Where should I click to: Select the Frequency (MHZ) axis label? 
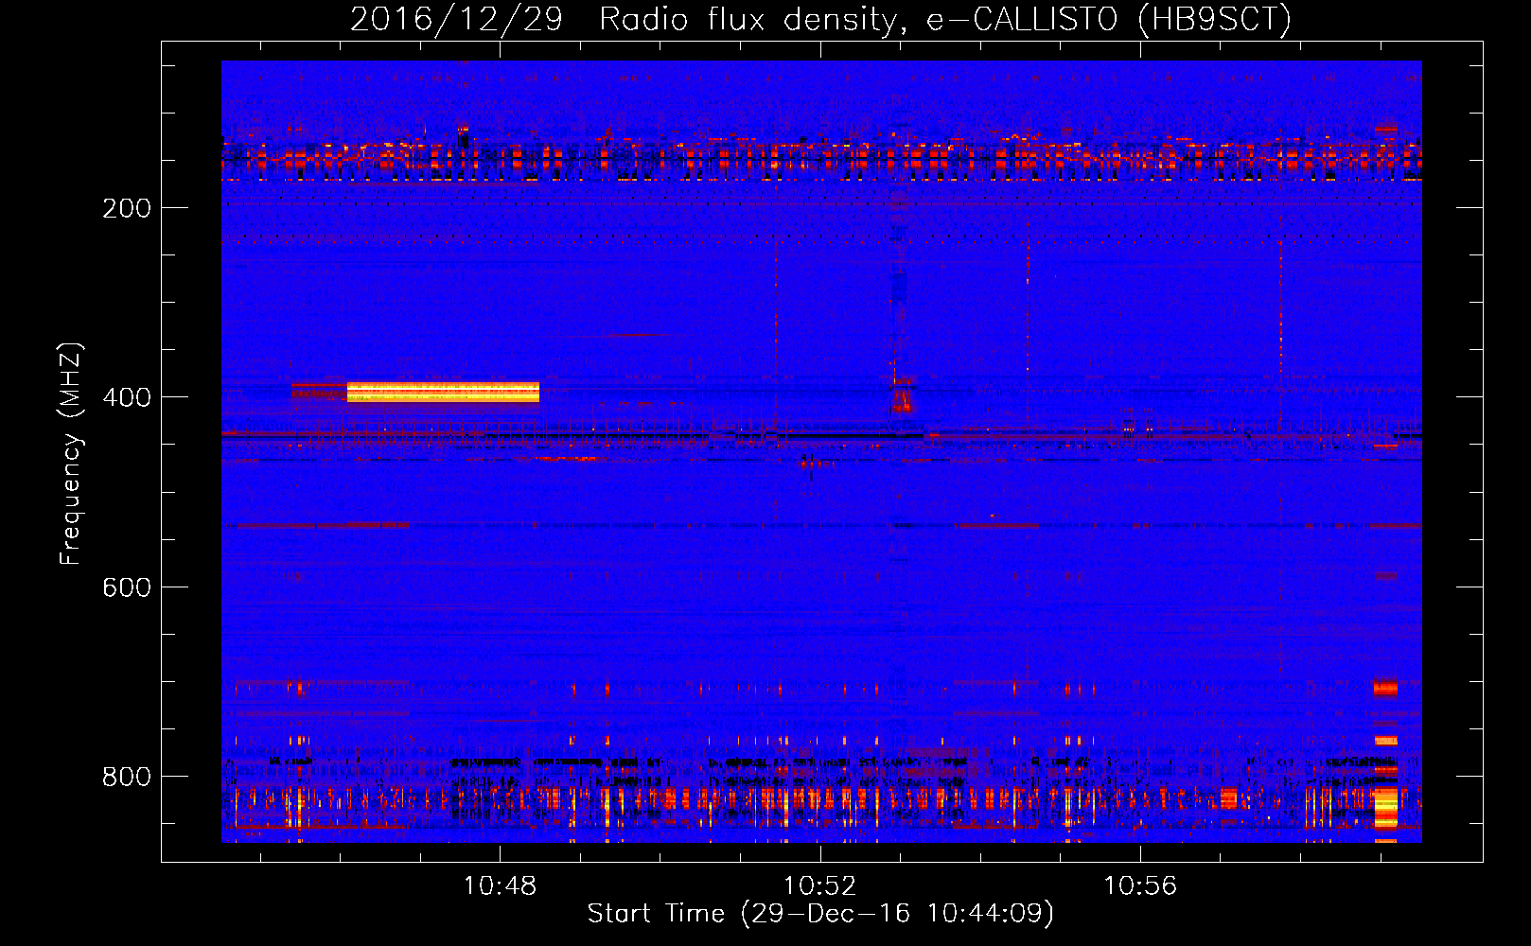(70, 454)
